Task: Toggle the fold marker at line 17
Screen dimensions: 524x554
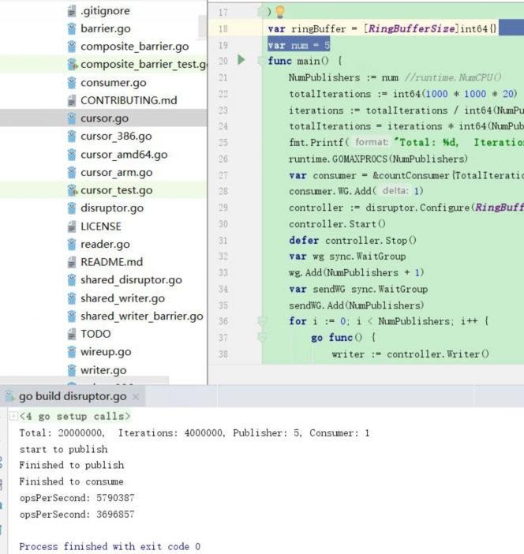Action: 262,12
